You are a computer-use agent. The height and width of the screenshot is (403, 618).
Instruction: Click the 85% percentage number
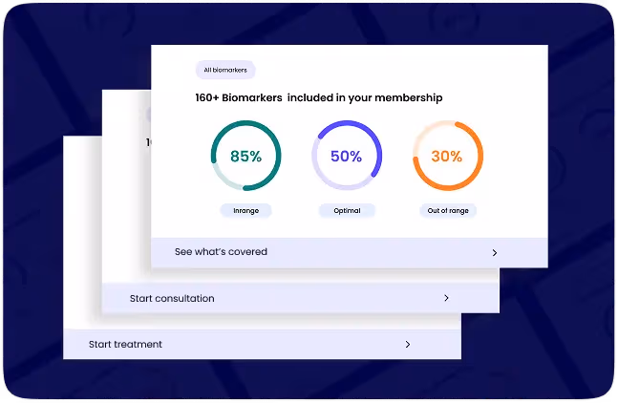click(245, 157)
